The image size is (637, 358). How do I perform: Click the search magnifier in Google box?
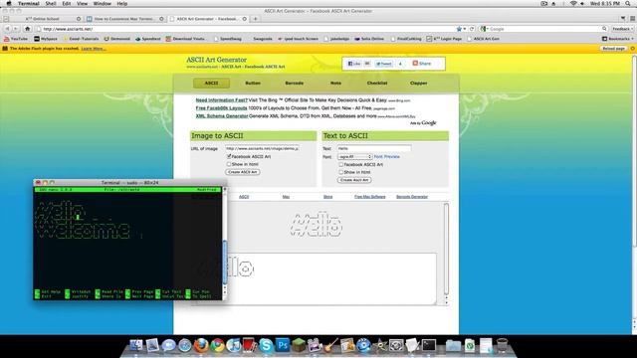[x=604, y=29]
